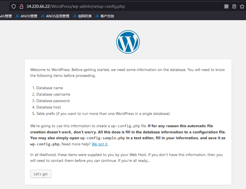Bookmark this page with the star icon
Screen dimensions: 246x189
[x=242, y=6]
